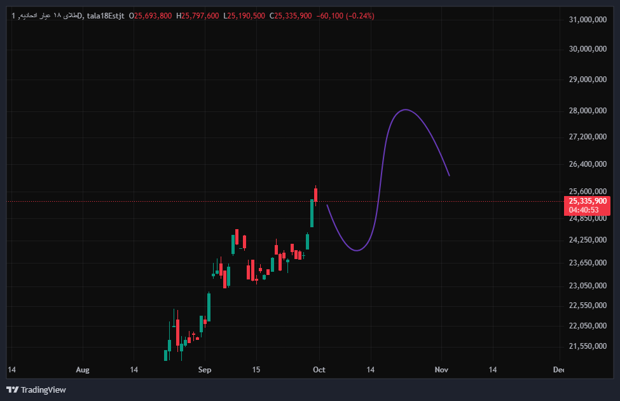The width and height of the screenshot is (620, 401).
Task: Click the high value H25,797,600
Action: [197, 16]
